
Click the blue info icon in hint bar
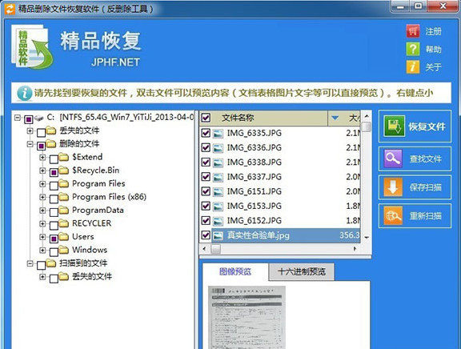[x=24, y=93]
